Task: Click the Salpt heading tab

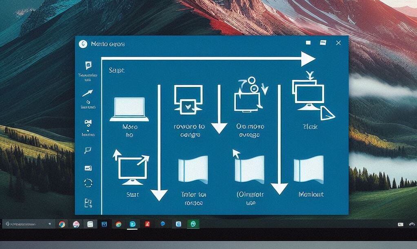Action: point(117,71)
